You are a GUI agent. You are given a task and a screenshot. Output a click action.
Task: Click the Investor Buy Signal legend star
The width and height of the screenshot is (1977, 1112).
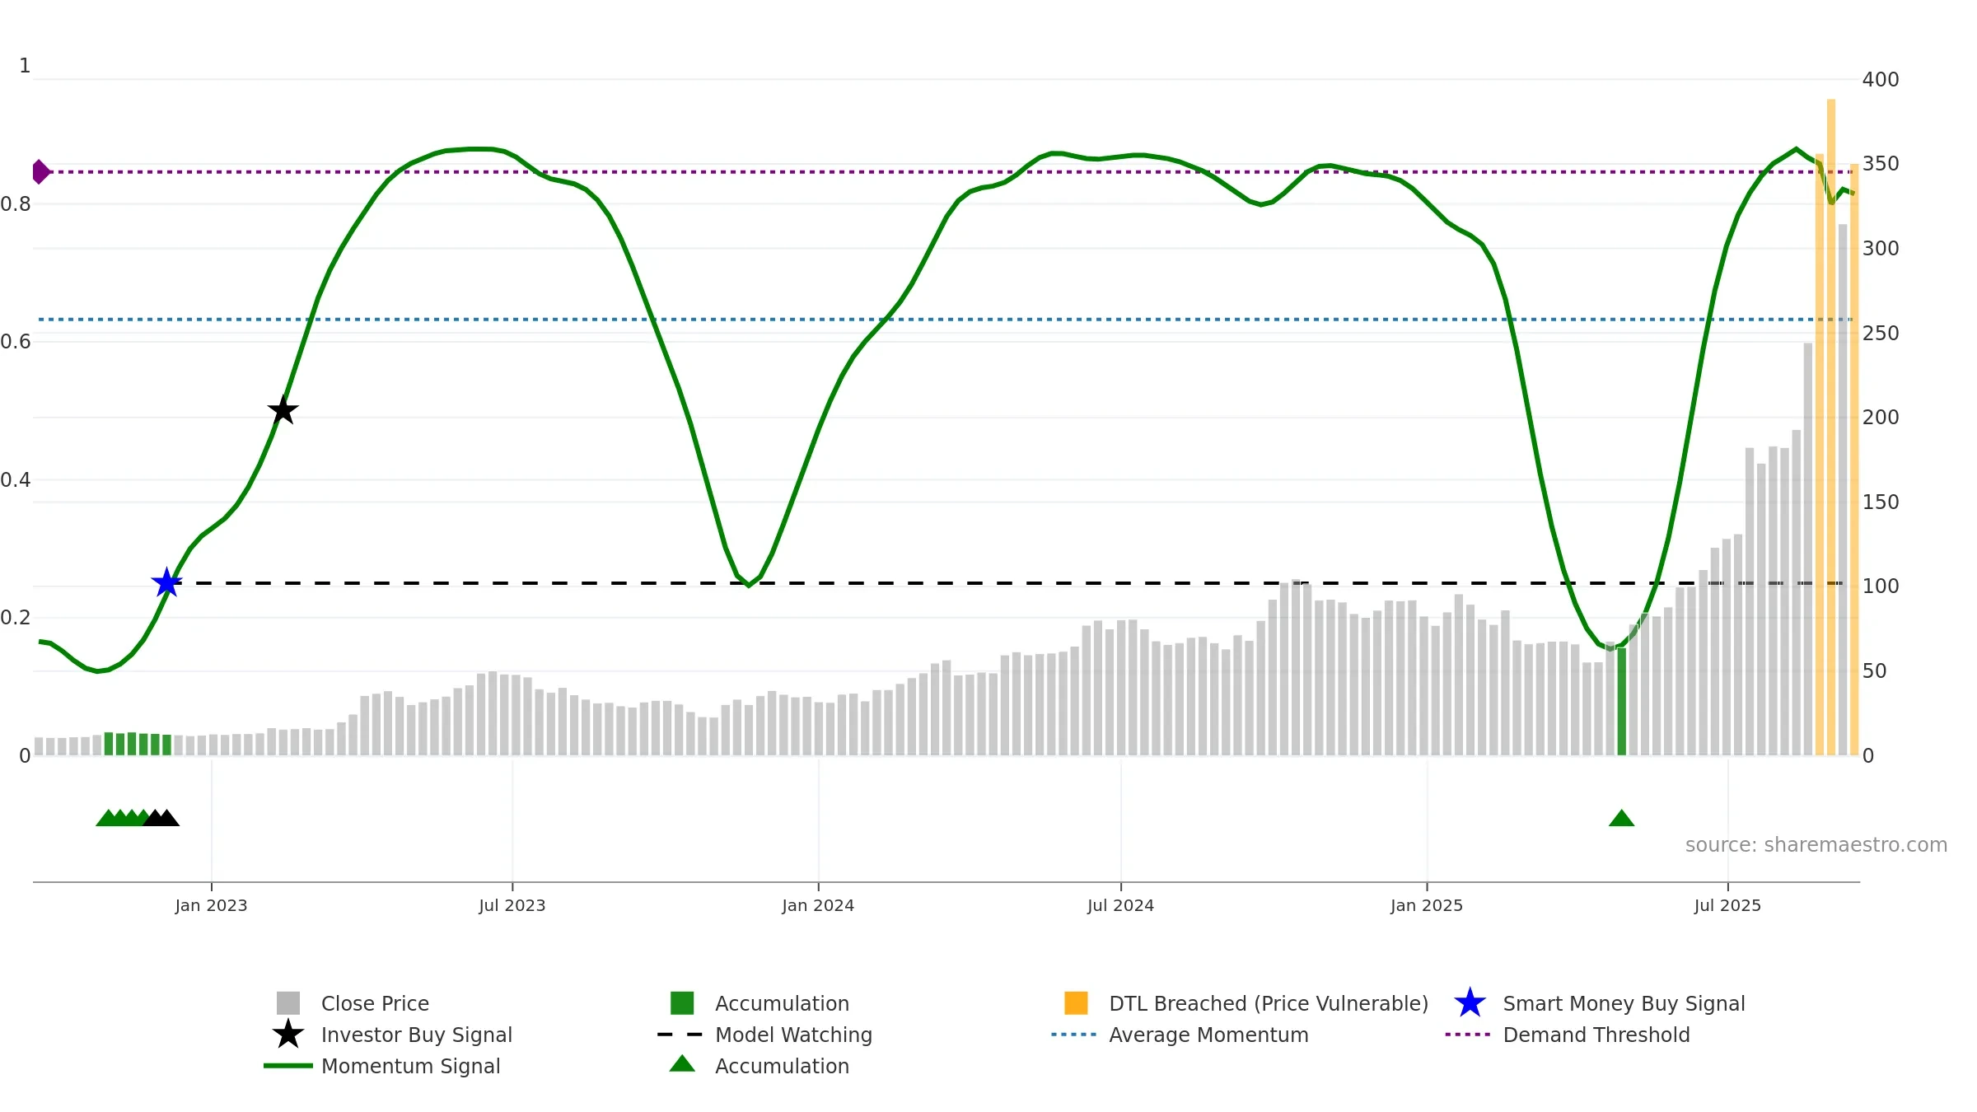[x=288, y=1035]
